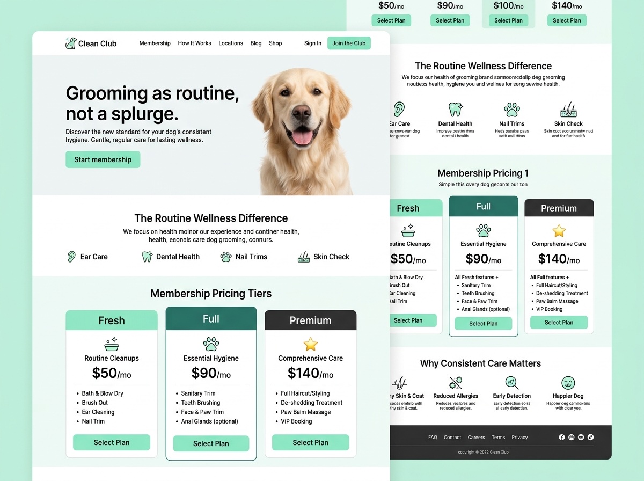Click the paw icon in the front Full card
The width and height of the screenshot is (644, 481).
(x=211, y=344)
